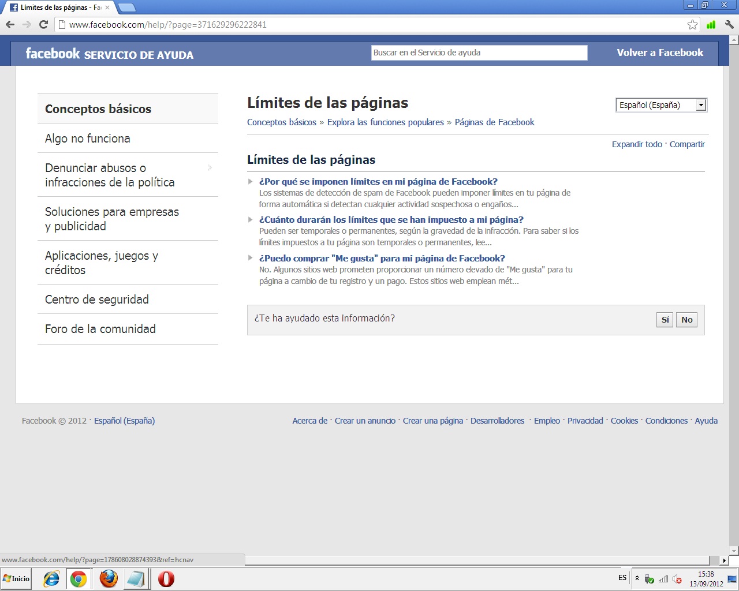Viewport: 739px width, 591px height.
Task: Click footer 'Empleo' link
Action: [547, 421]
